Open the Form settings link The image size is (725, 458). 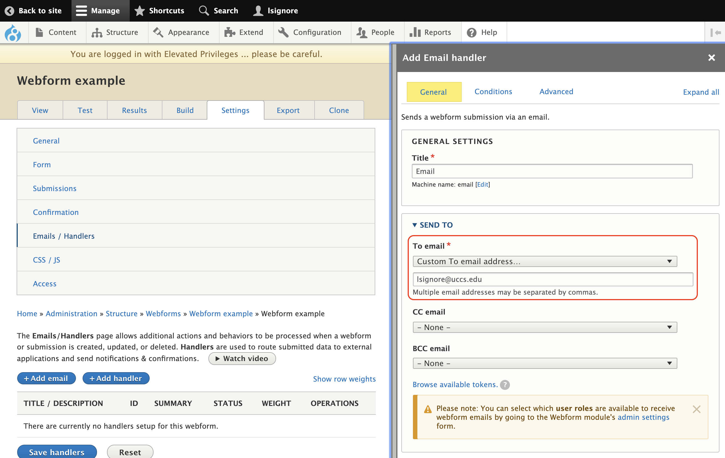coord(42,164)
